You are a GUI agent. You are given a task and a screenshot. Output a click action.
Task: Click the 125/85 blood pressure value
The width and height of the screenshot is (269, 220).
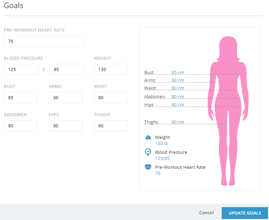[162, 158]
